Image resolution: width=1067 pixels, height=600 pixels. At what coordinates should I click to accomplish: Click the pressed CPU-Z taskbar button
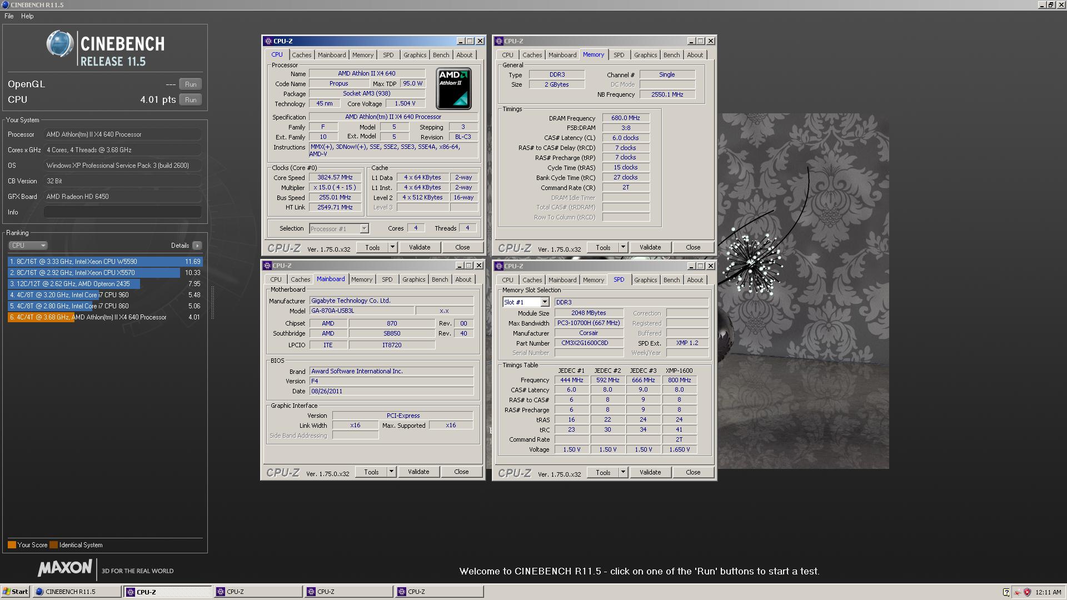168,592
